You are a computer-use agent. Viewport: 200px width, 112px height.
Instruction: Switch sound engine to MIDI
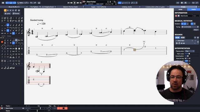click(183, 38)
